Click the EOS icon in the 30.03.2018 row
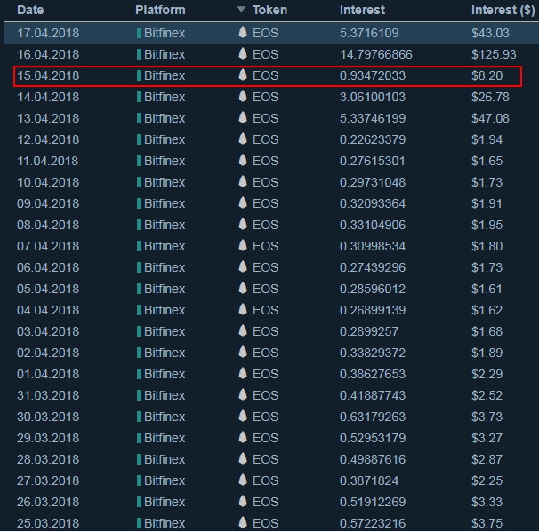Viewport: 539px width, 532px height. tap(243, 416)
